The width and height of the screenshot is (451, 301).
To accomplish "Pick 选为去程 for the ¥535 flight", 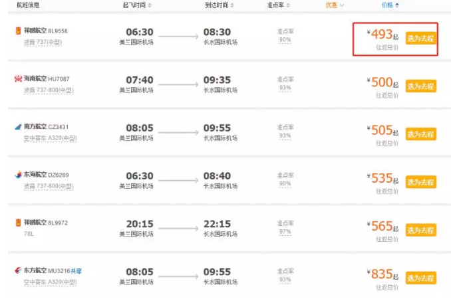I will pyautogui.click(x=420, y=182).
